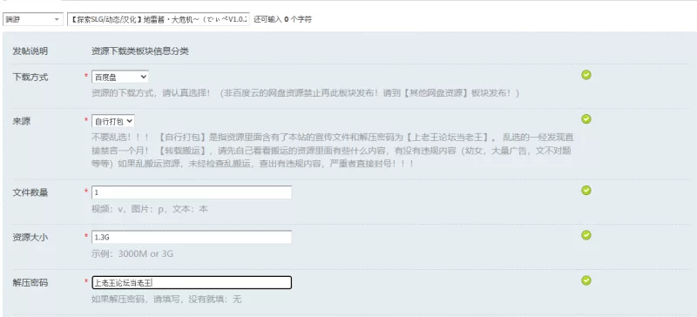
Task: Click the 解压密码 input field
Action: (x=192, y=283)
